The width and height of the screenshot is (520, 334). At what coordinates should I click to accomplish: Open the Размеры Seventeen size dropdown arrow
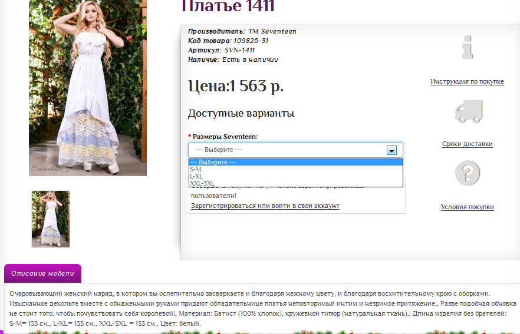(391, 150)
